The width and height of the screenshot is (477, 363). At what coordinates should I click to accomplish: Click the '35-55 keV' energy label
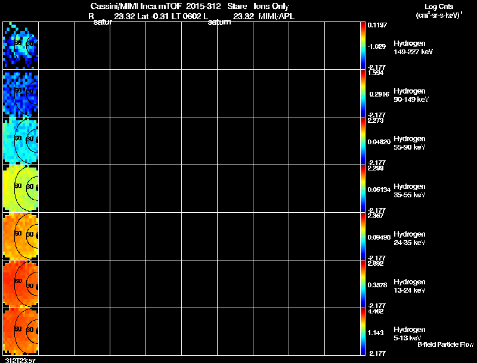[410, 195]
